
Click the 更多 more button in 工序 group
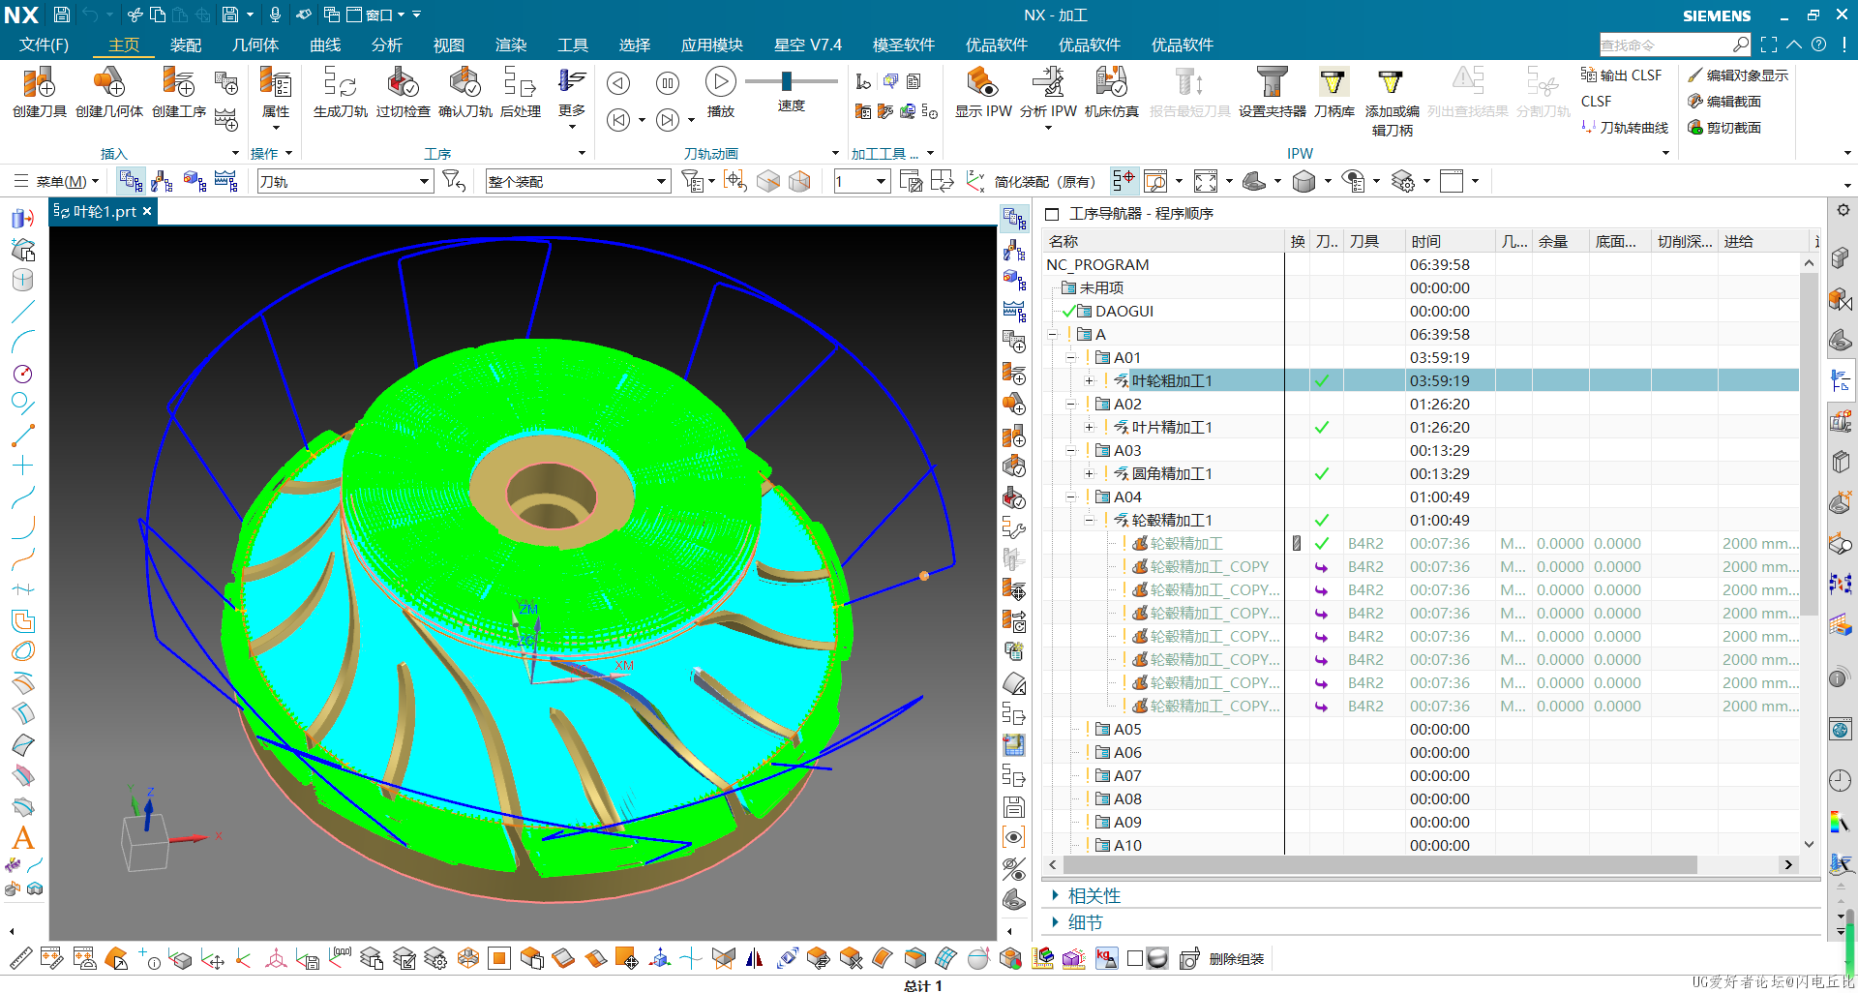[572, 97]
